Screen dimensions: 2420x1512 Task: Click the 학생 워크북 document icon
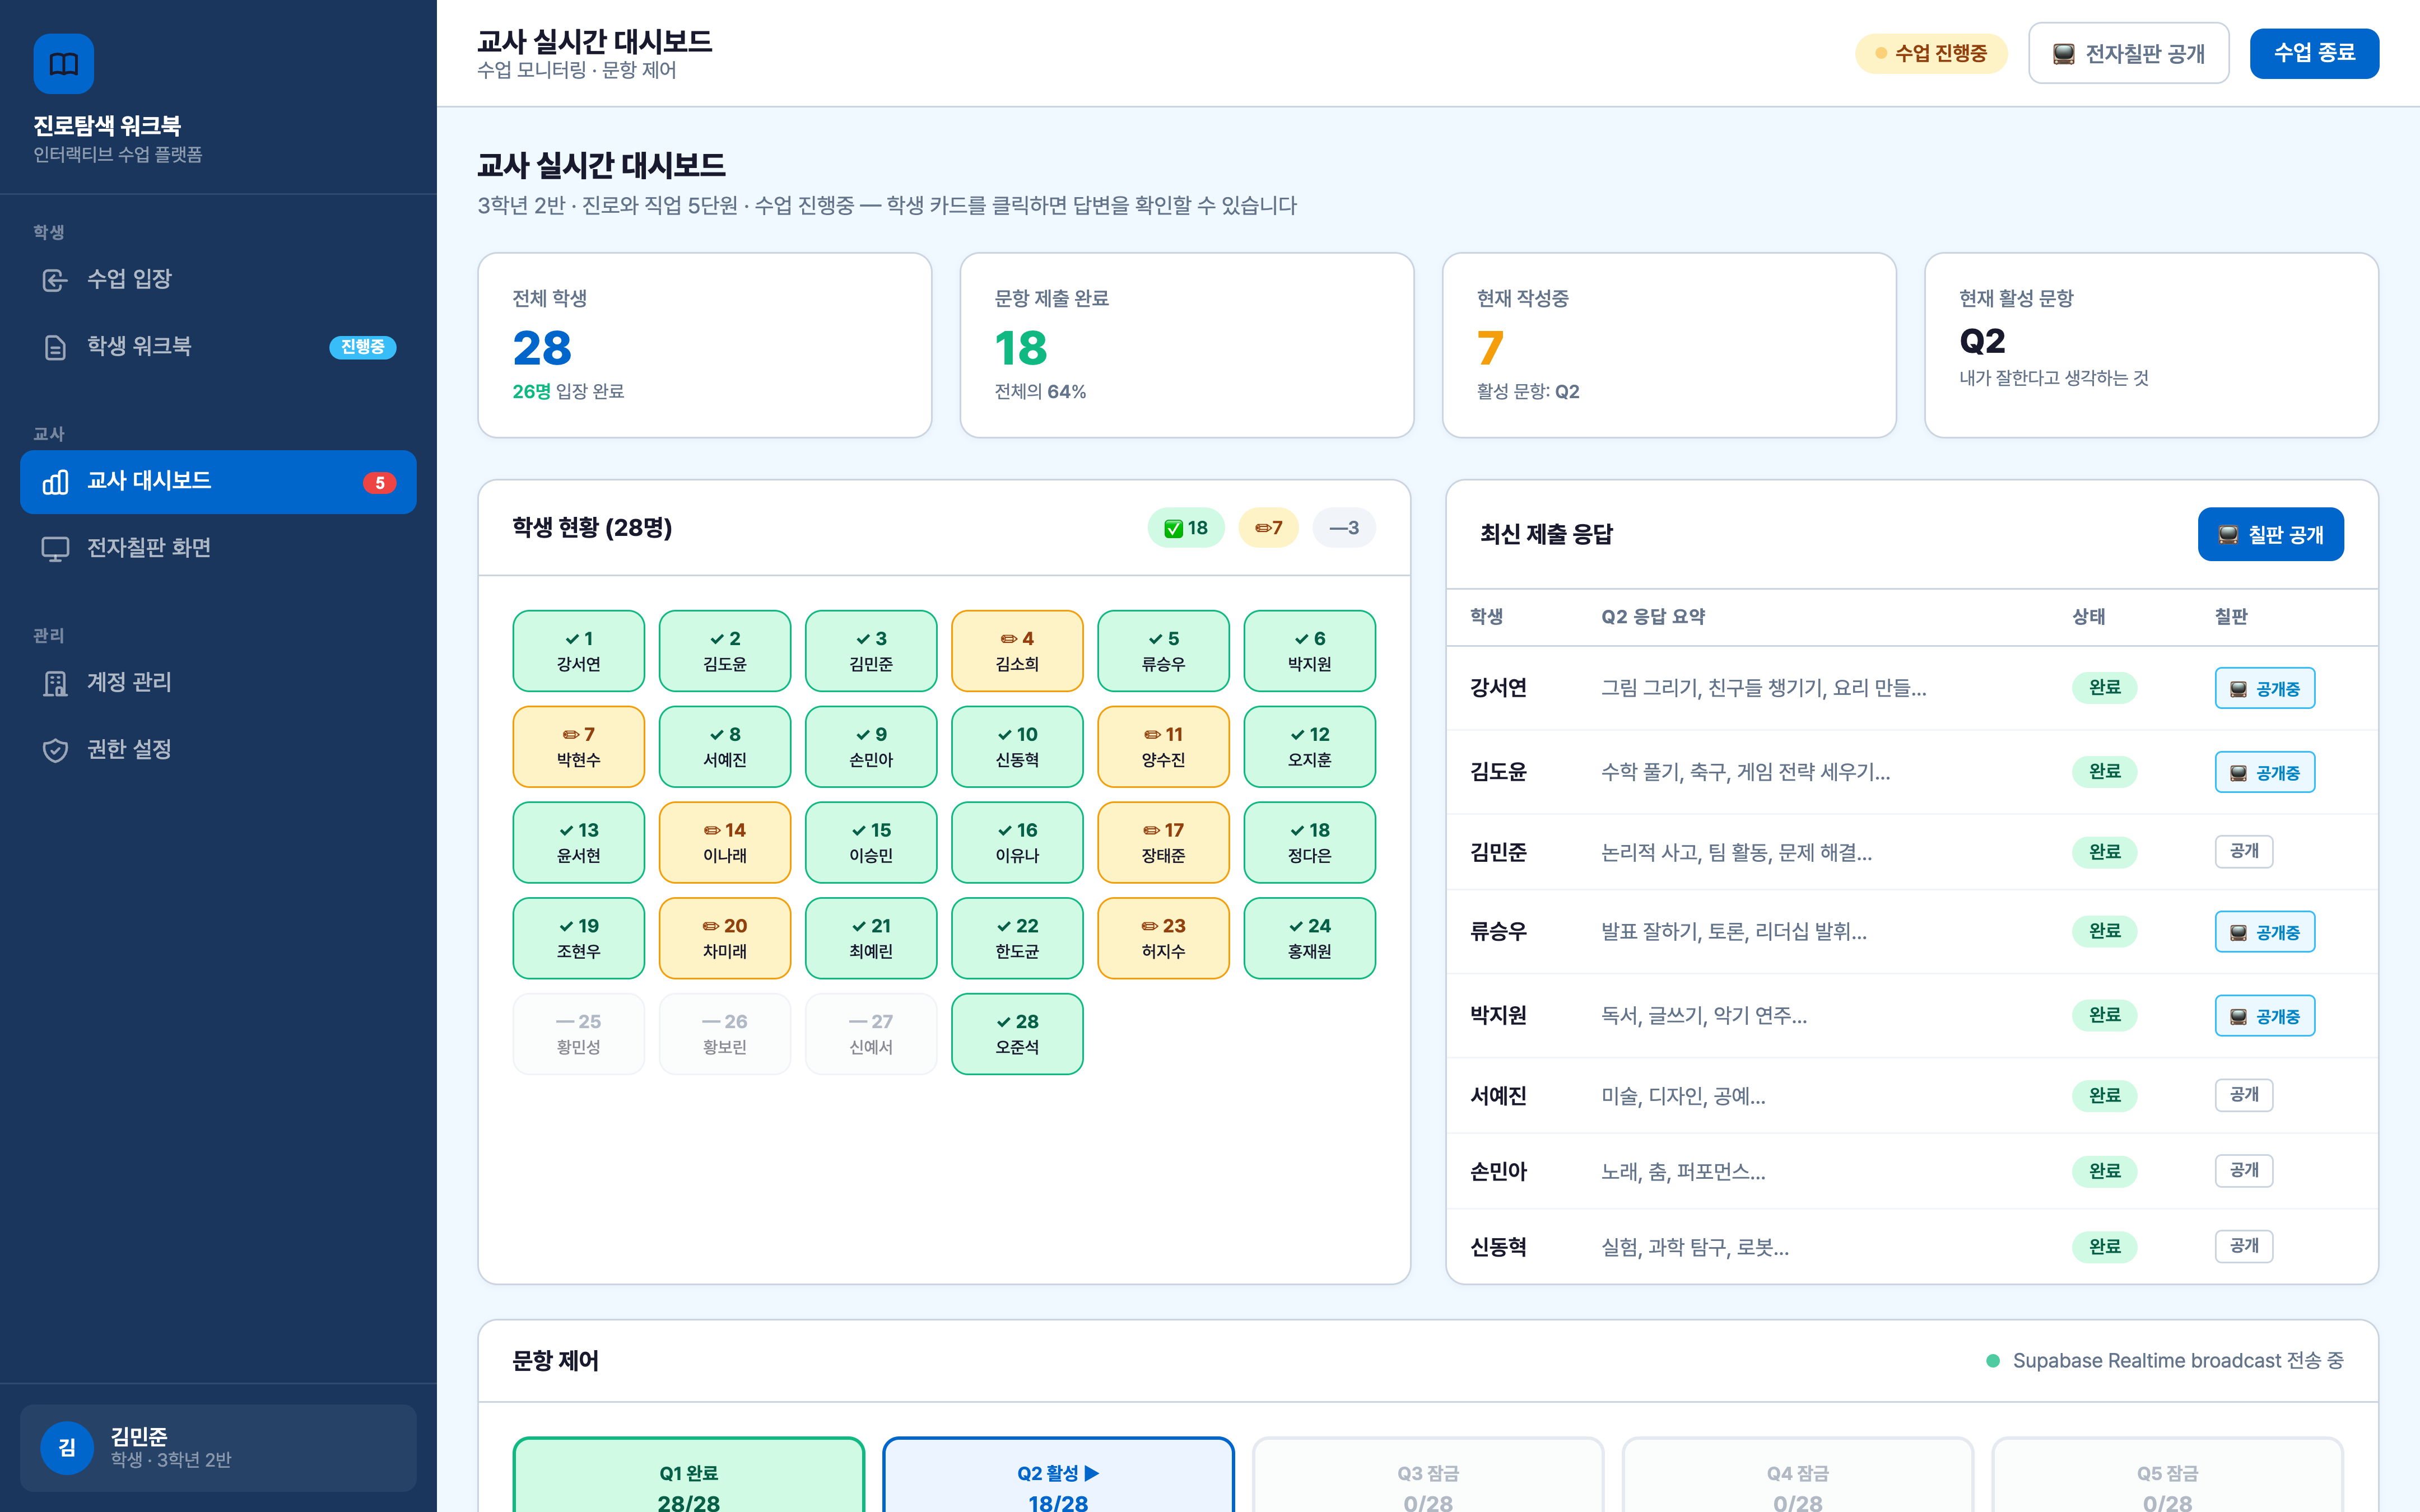(x=55, y=347)
